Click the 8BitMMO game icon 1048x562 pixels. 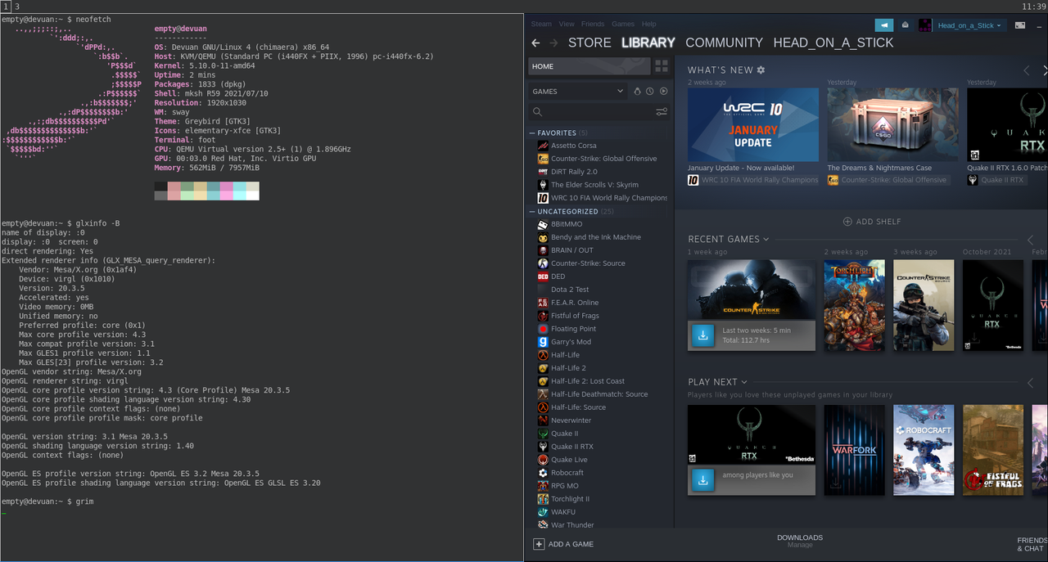[543, 224]
